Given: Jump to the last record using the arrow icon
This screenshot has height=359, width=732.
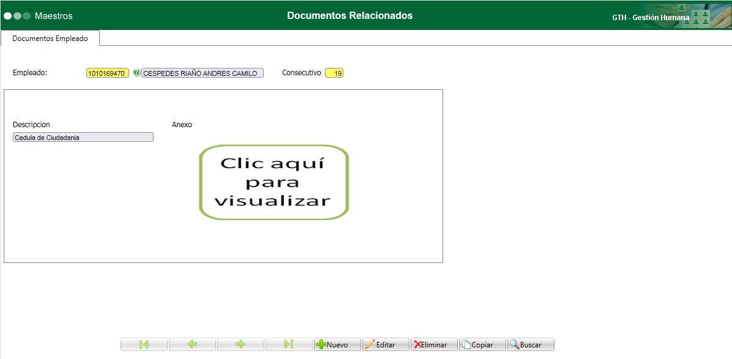Looking at the screenshot, I should point(289,344).
